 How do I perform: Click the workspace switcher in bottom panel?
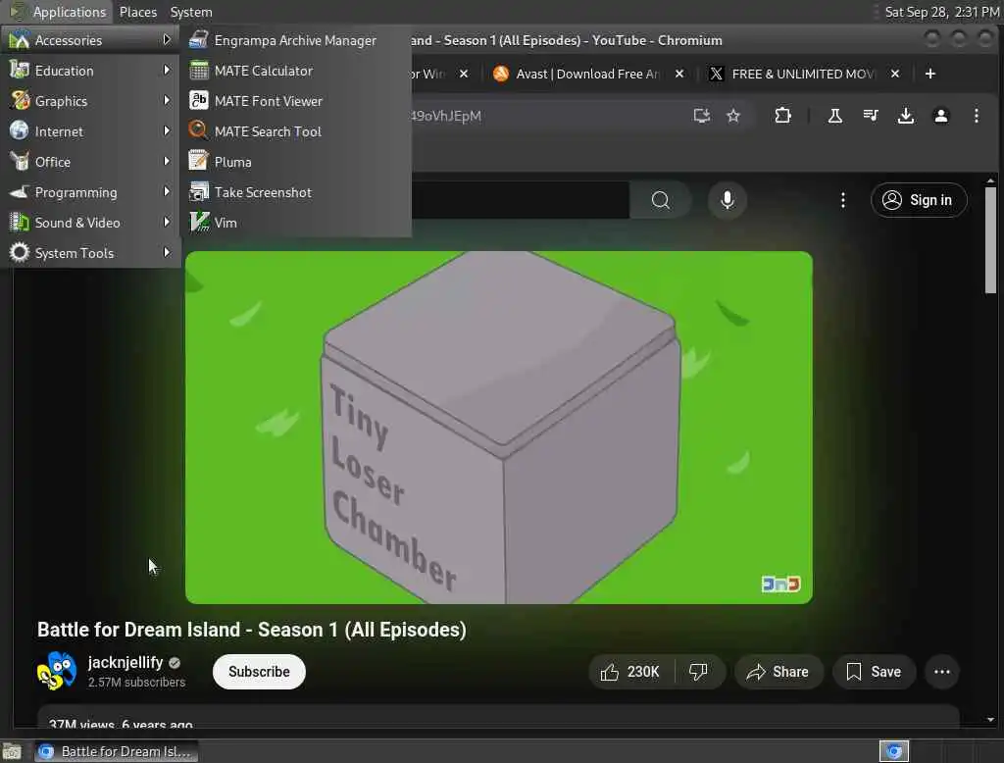click(894, 751)
